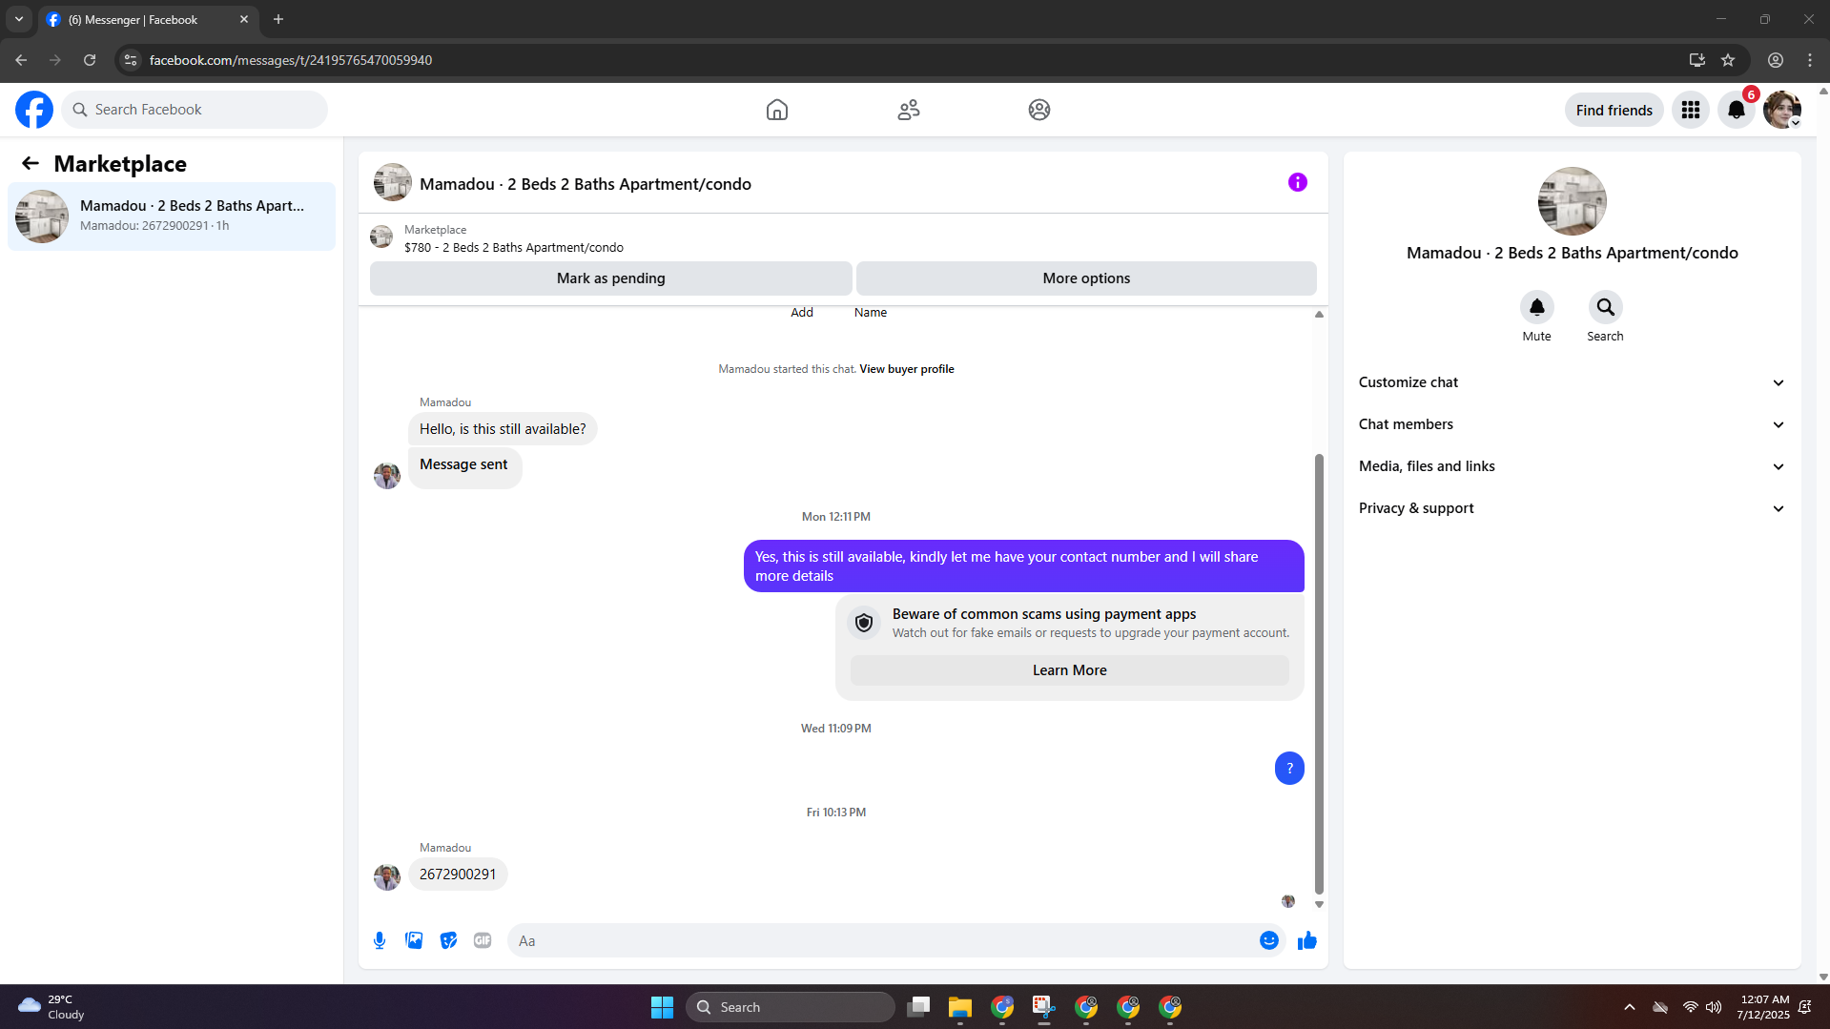Click the '2672900291' message bubble
This screenshot has height=1029, width=1830.
458,875
